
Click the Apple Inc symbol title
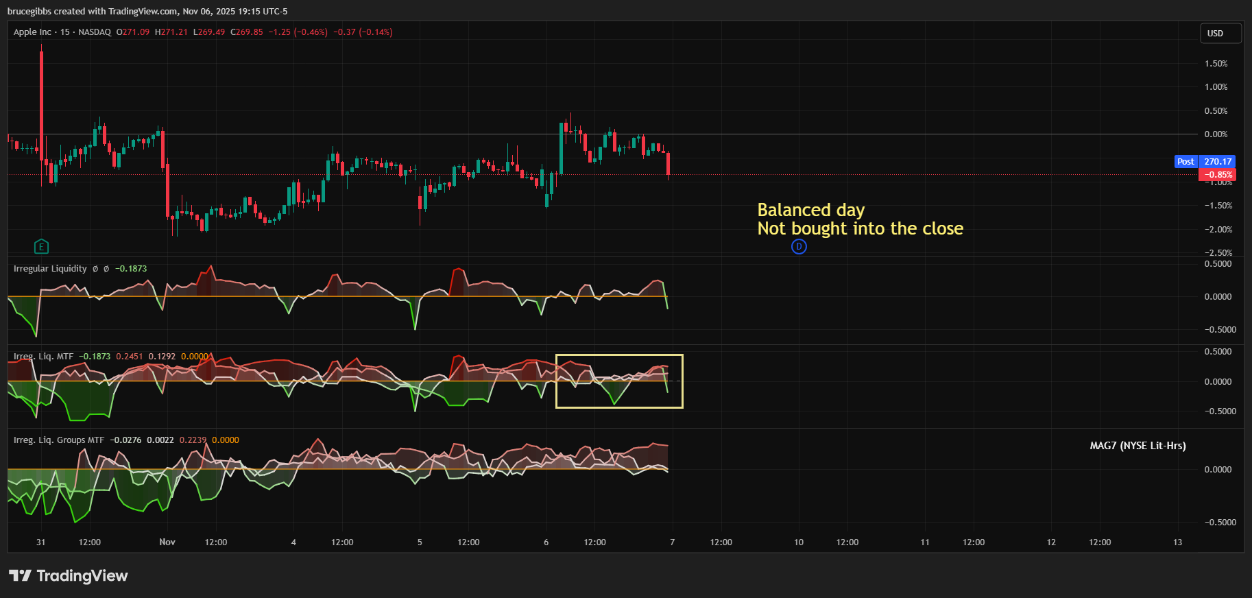coord(32,32)
